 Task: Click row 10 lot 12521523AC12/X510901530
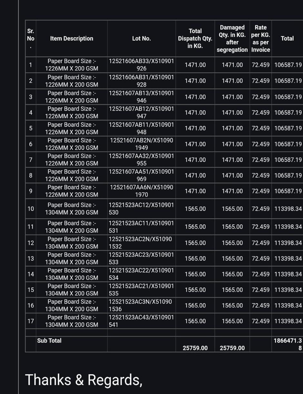tap(141, 209)
